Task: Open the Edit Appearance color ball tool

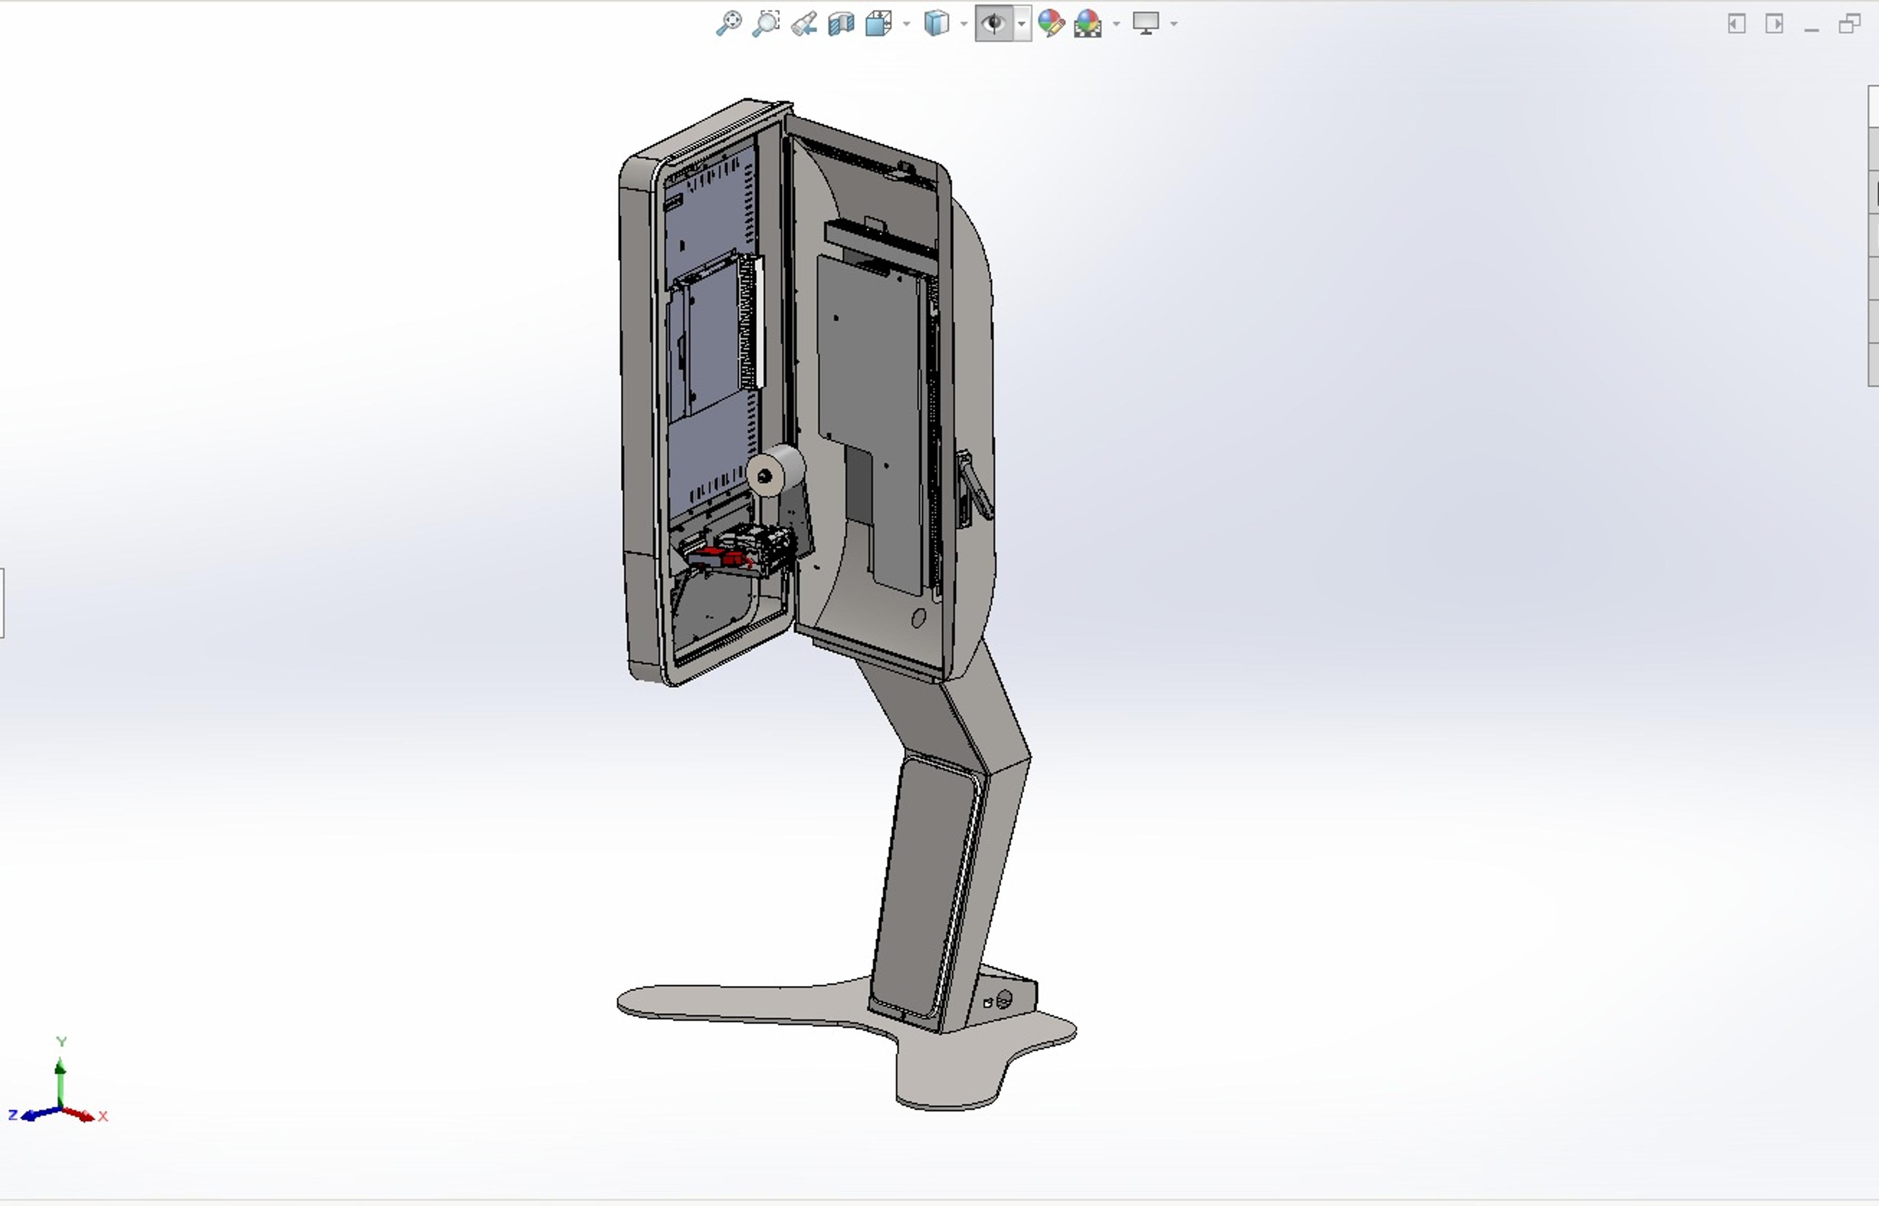Action: pyautogui.click(x=1051, y=23)
